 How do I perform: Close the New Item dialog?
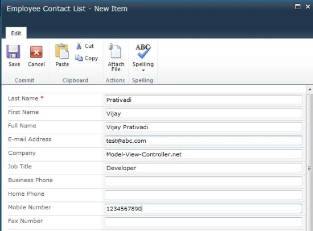point(308,7)
